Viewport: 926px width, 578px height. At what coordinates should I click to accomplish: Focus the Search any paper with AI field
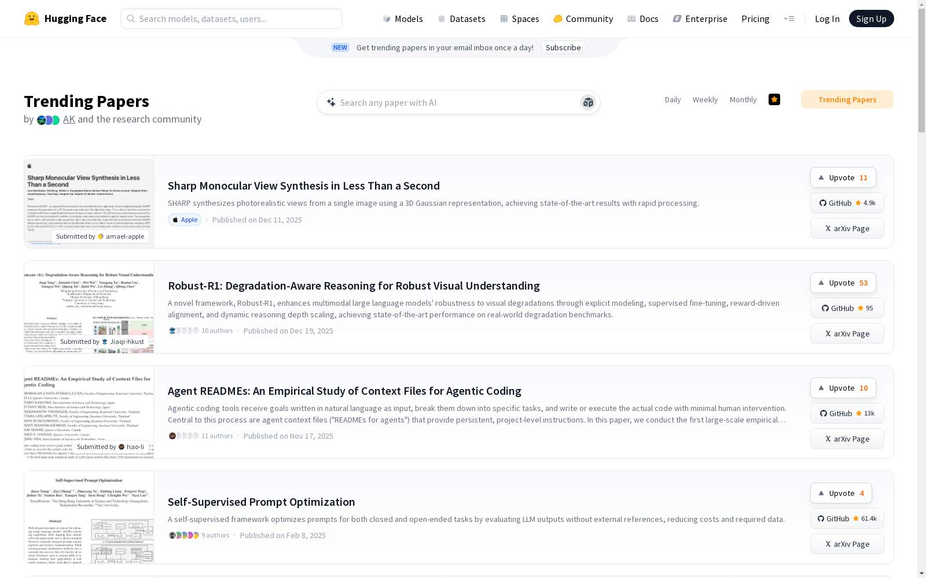451,102
